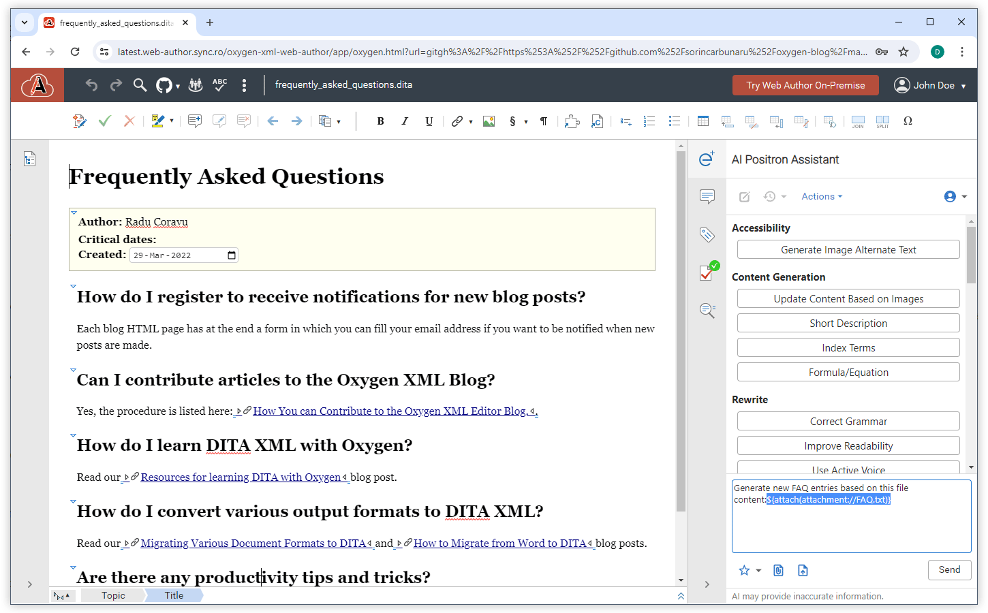Image resolution: width=988 pixels, height=613 pixels.
Task: Open the Actions dropdown menu
Action: coord(822,197)
